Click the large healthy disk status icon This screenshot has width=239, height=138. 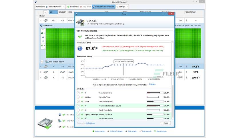[45, 123]
